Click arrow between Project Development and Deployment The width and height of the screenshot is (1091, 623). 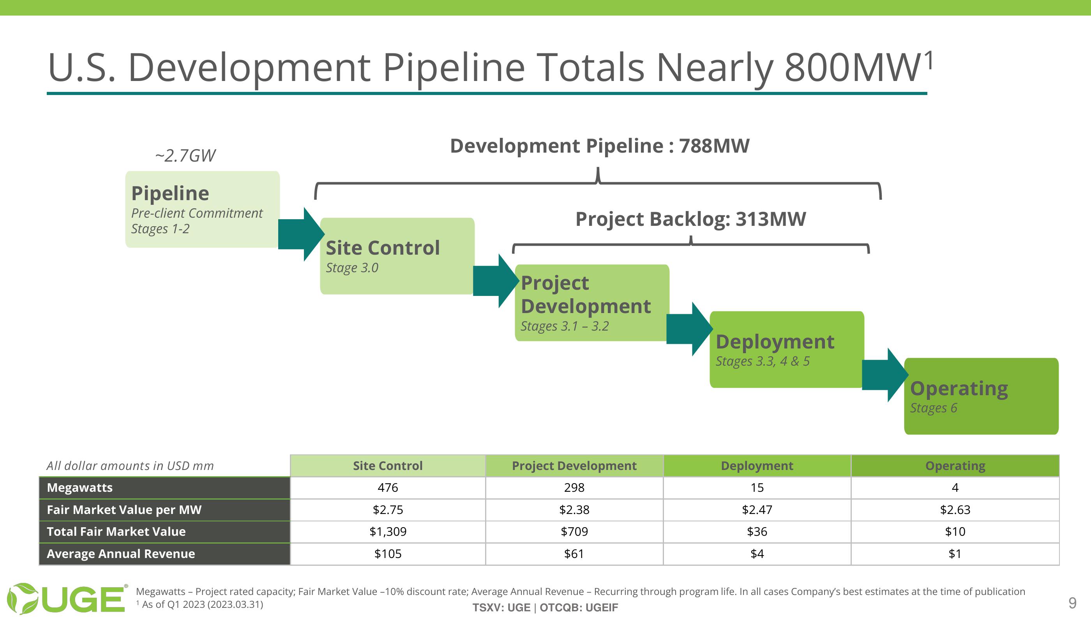[x=690, y=329]
